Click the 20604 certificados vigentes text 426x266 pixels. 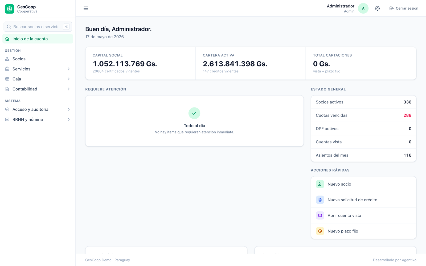(x=116, y=71)
